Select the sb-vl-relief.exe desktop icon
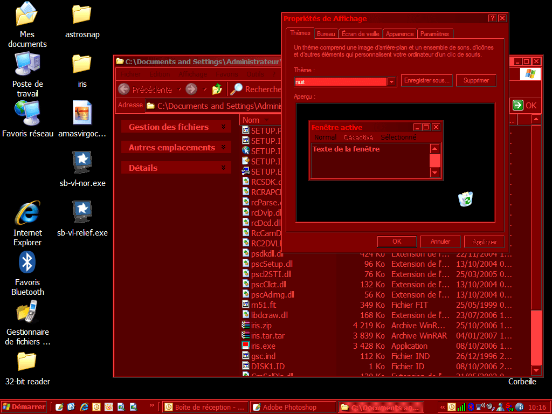Viewport: 552px width, 414px height. [82, 213]
